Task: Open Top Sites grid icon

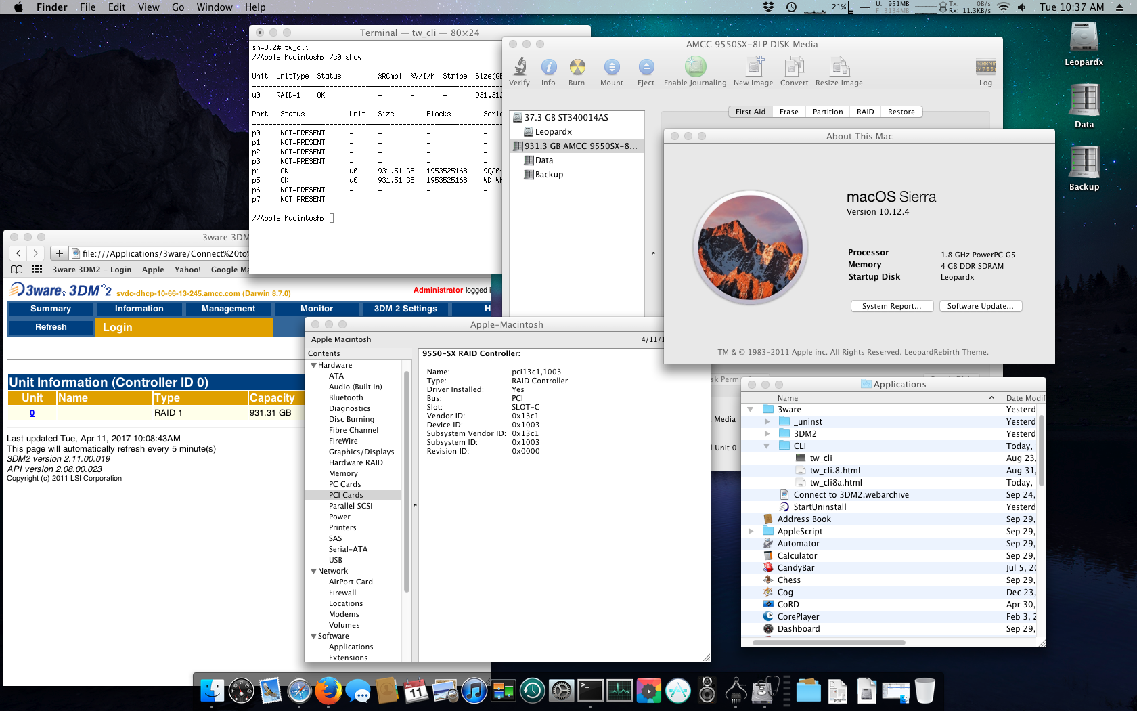Action: point(37,269)
